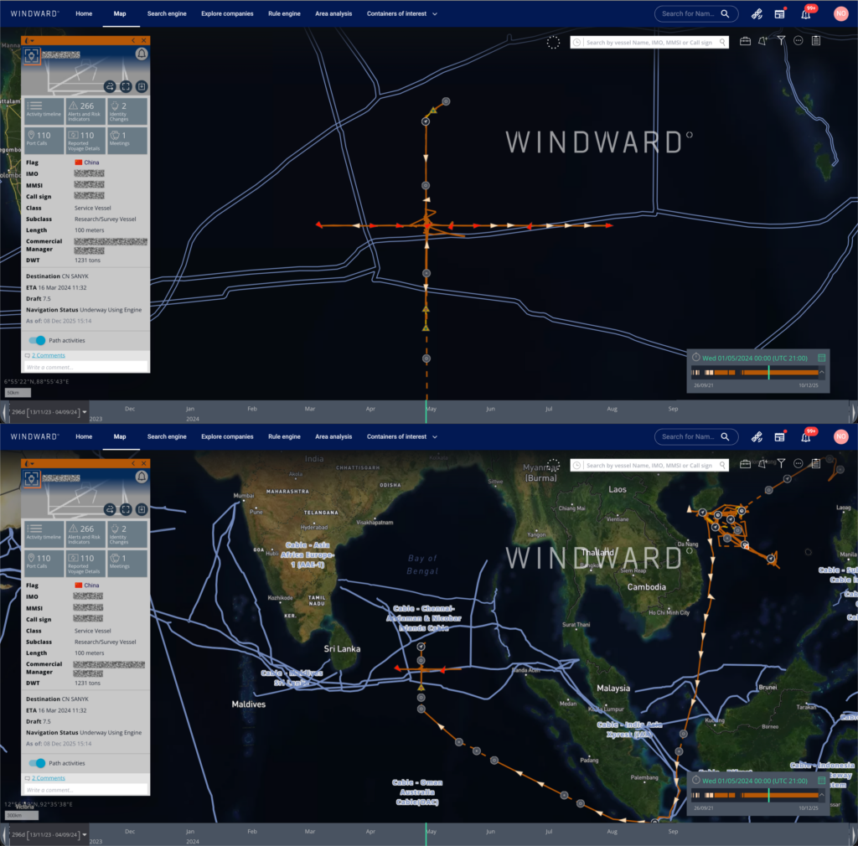Open Area analysis tab in bottom header
This screenshot has height=846, width=858.
point(333,436)
